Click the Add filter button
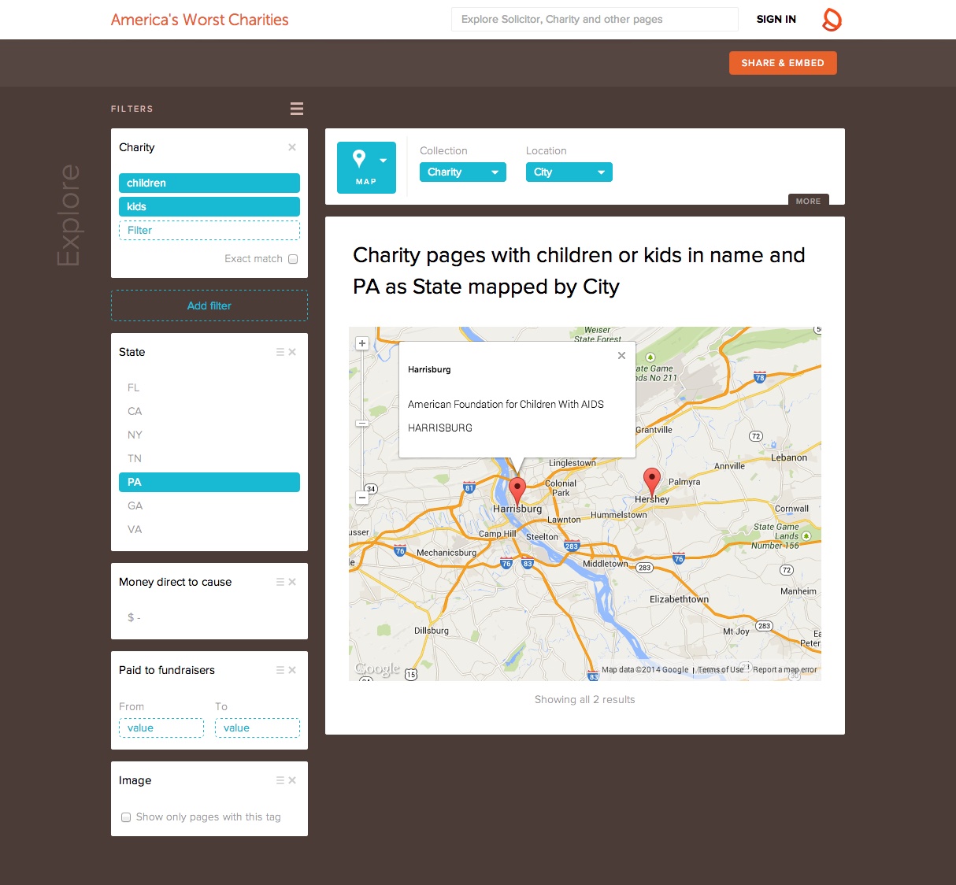The image size is (956, 885). pos(209,305)
